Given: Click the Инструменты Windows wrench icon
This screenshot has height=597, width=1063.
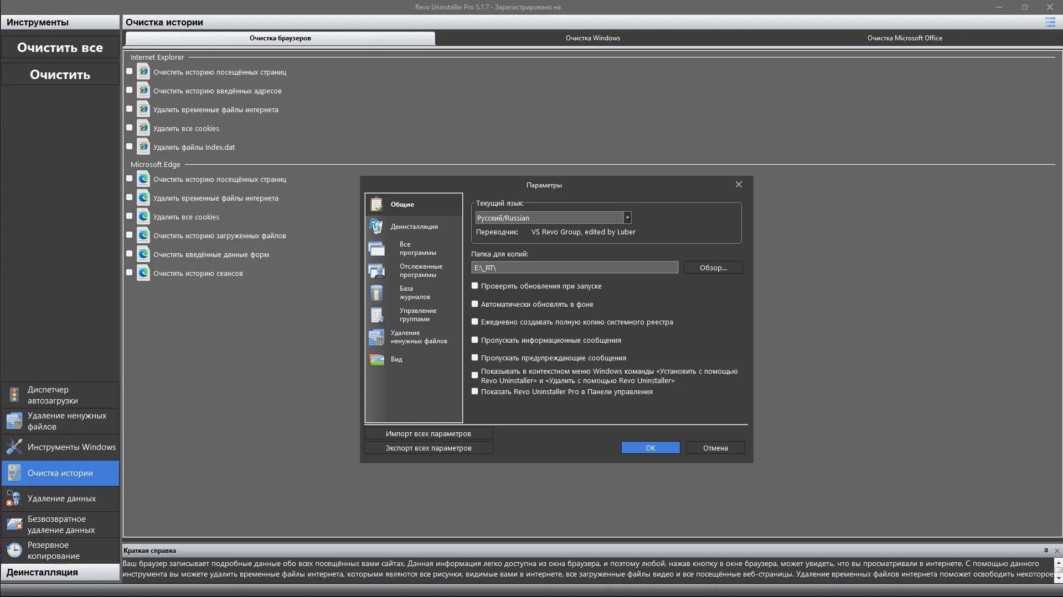Looking at the screenshot, I should 14,447.
